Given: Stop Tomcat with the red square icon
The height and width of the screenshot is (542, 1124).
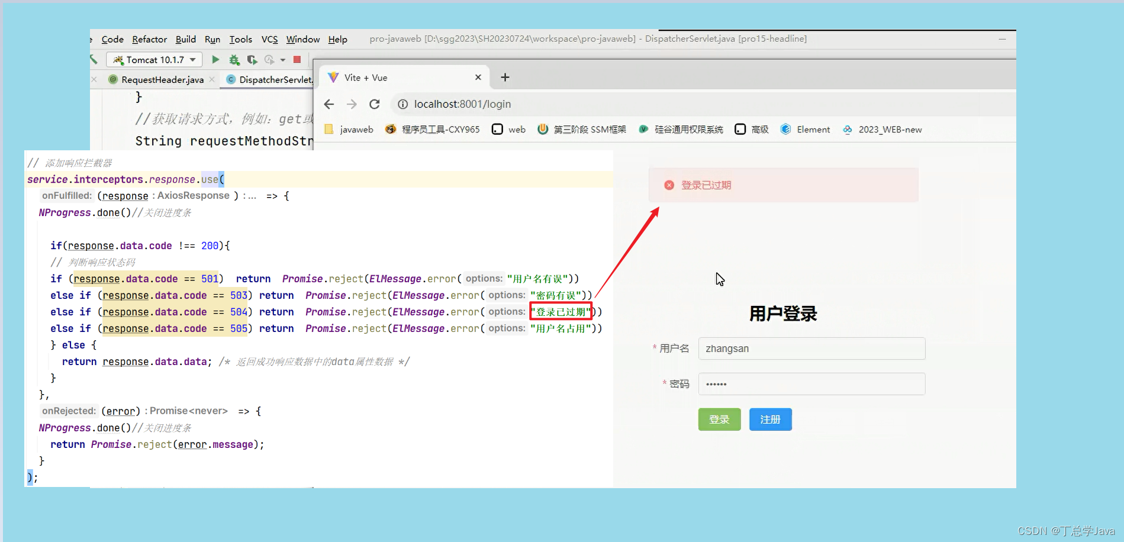Looking at the screenshot, I should [x=297, y=60].
